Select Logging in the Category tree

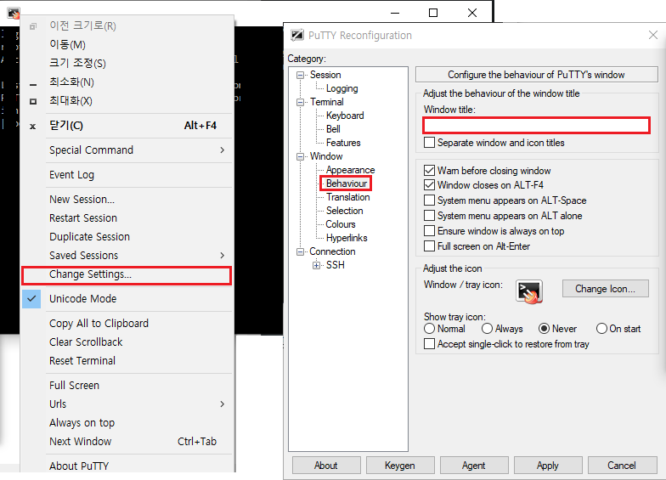341,88
